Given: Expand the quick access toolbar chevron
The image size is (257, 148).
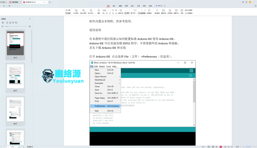Looking at the screenshot, I should (18, 6).
